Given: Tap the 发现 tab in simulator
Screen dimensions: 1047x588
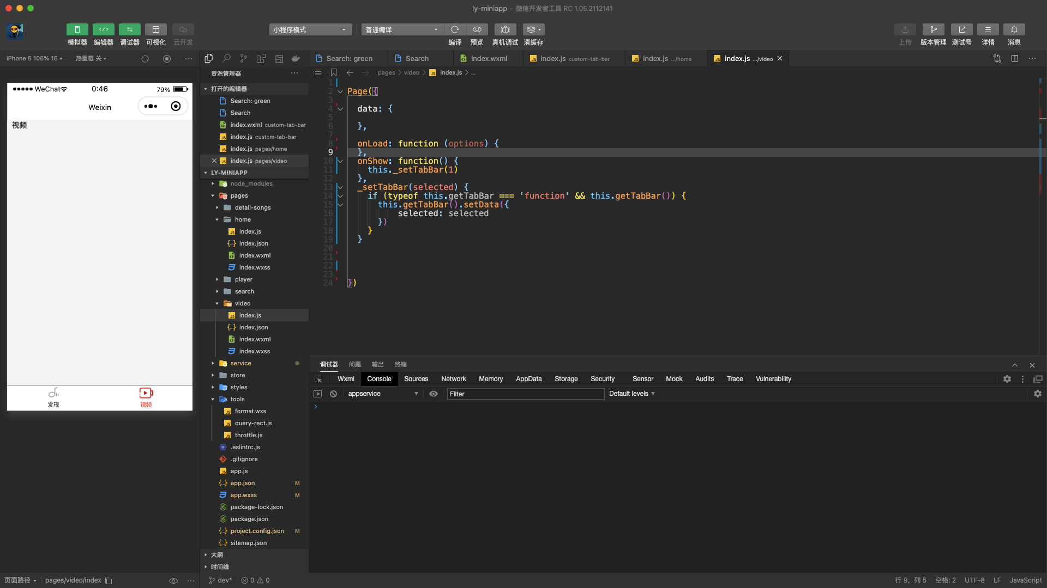Looking at the screenshot, I should point(53,397).
